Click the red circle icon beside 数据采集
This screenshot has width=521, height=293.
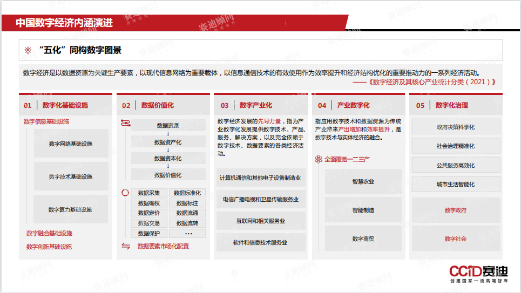pos(125,193)
